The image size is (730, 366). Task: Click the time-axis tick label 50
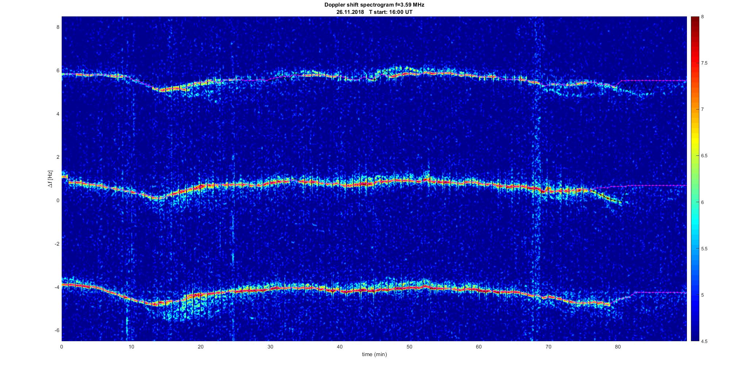click(x=409, y=347)
